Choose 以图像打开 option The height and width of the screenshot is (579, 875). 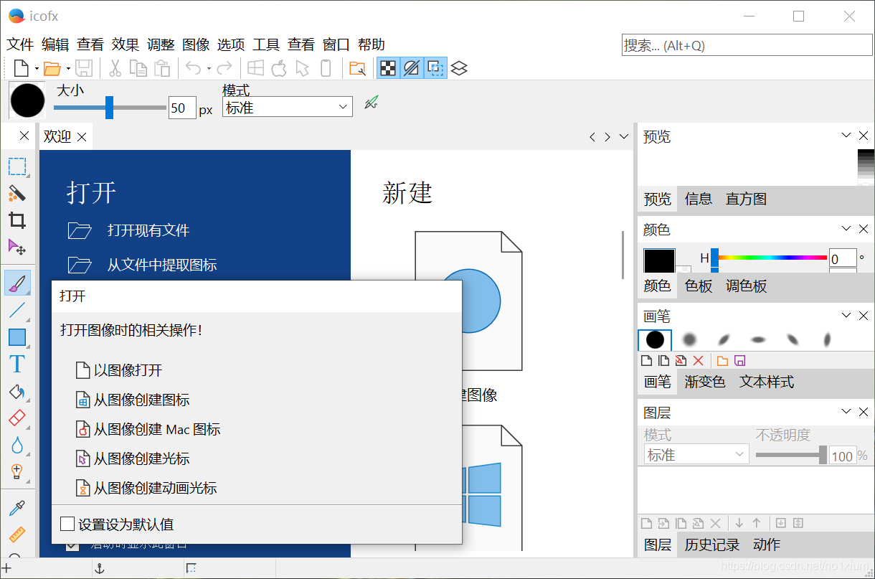click(119, 370)
